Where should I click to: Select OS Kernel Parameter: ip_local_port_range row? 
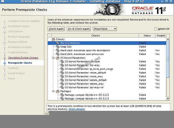tap(107, 69)
